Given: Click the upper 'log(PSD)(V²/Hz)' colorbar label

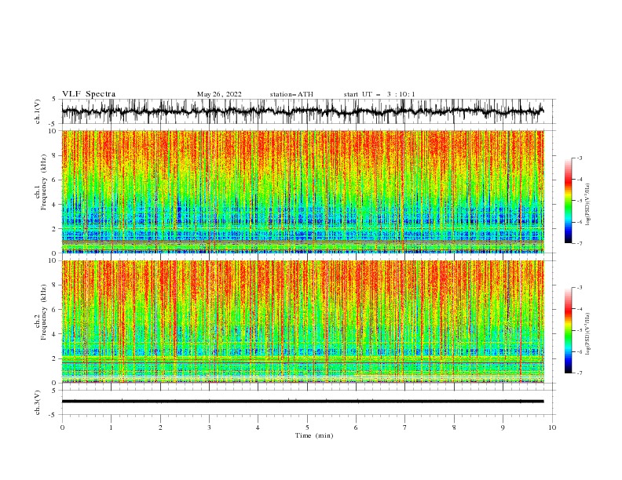Looking at the screenshot, I should [x=587, y=205].
